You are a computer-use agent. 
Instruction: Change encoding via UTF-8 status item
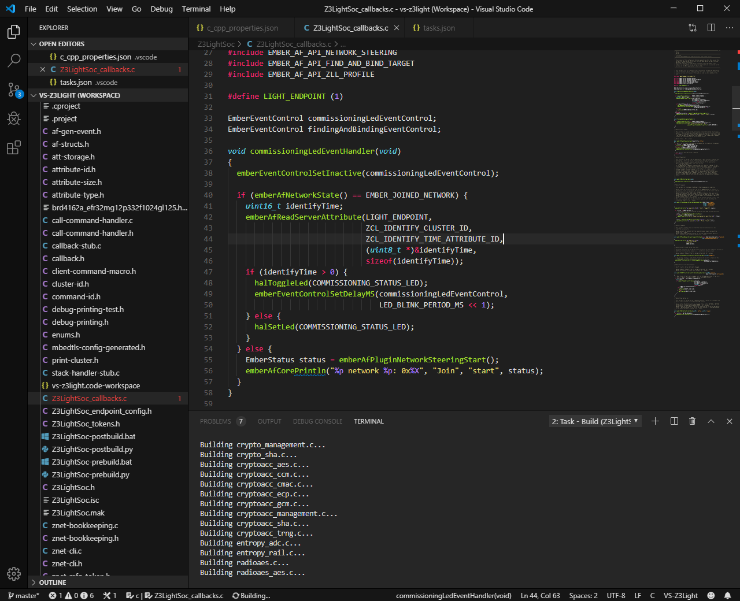(616, 595)
